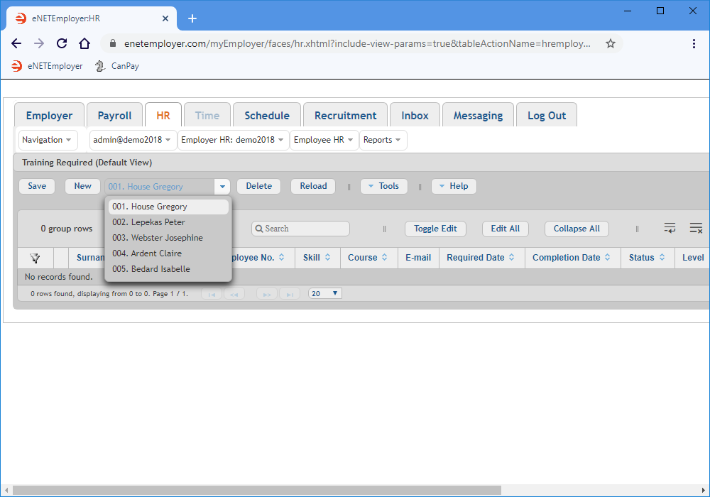710x497 pixels.
Task: Select the HR tab
Action: [163, 116]
